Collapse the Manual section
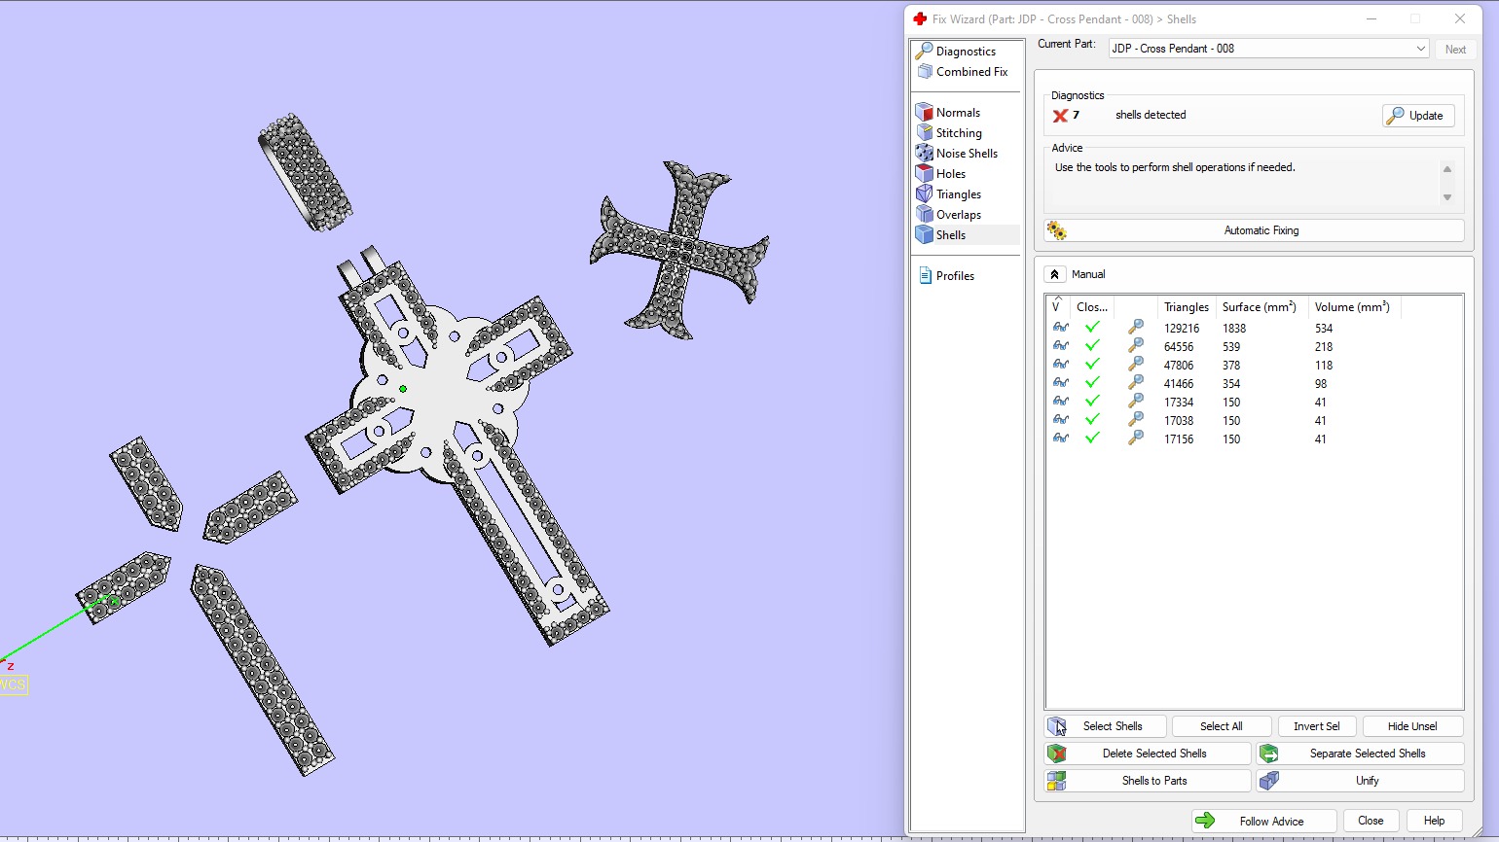This screenshot has width=1499, height=842. pos(1054,274)
